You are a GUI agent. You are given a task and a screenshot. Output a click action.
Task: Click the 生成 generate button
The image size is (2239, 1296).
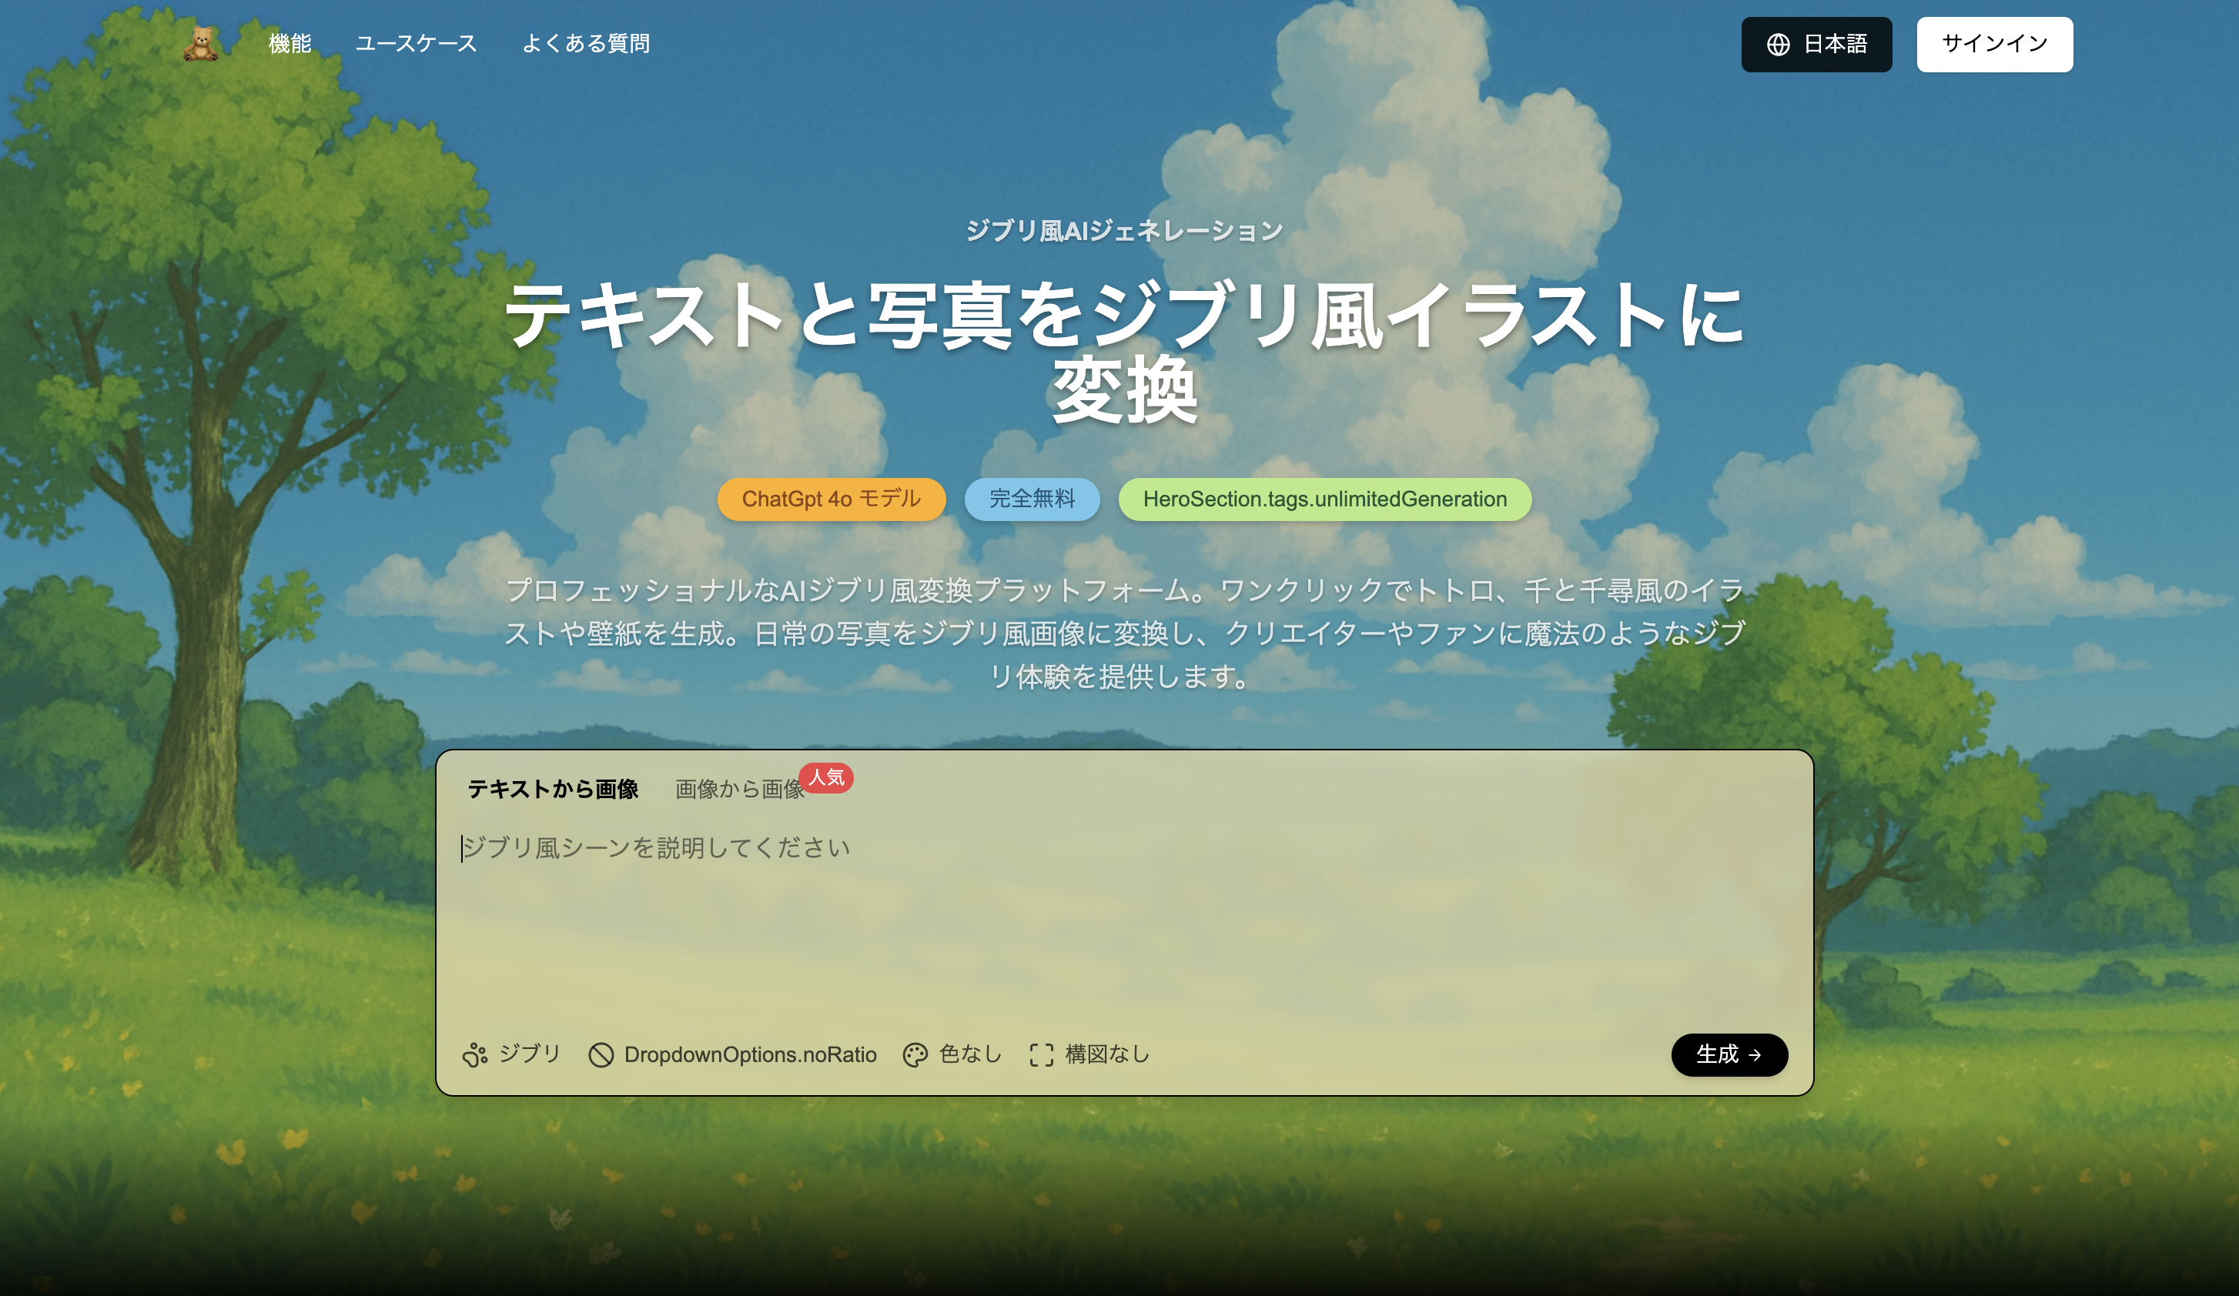pos(1729,1054)
